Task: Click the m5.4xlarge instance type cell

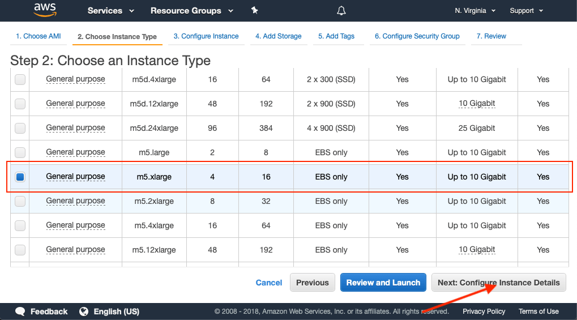Action: pos(154,225)
